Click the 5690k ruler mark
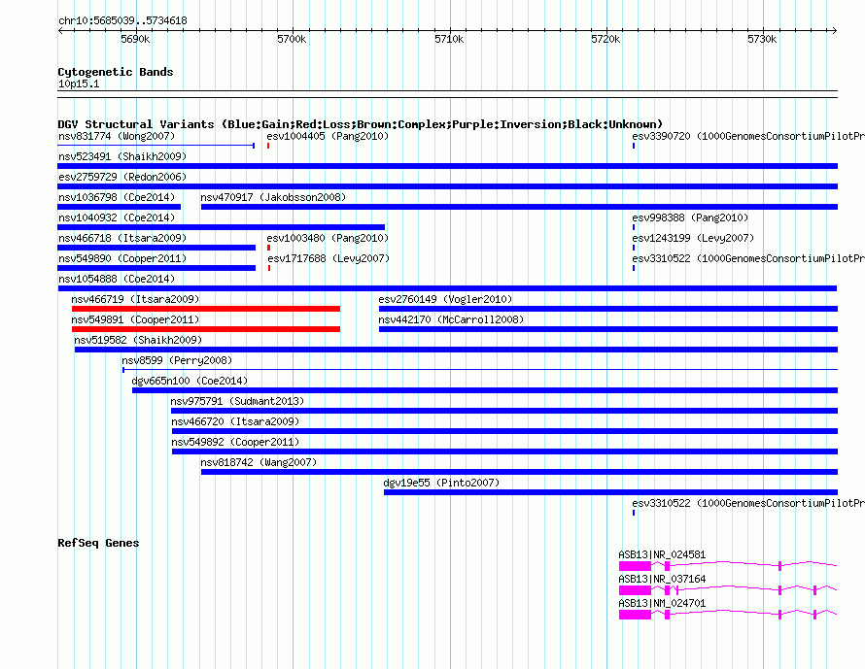The height and width of the screenshot is (669, 865). coord(135,39)
